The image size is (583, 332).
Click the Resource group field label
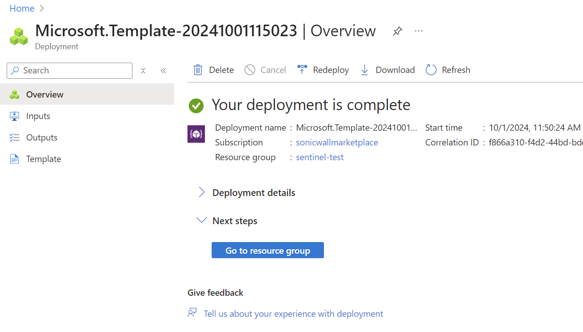pyautogui.click(x=245, y=157)
